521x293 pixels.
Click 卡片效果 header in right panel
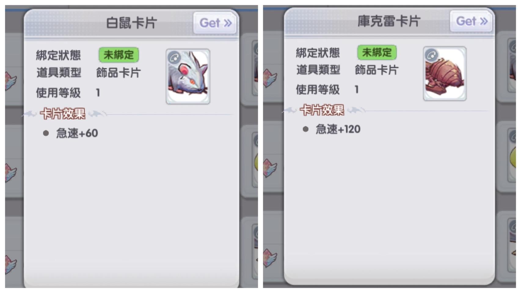click(322, 110)
